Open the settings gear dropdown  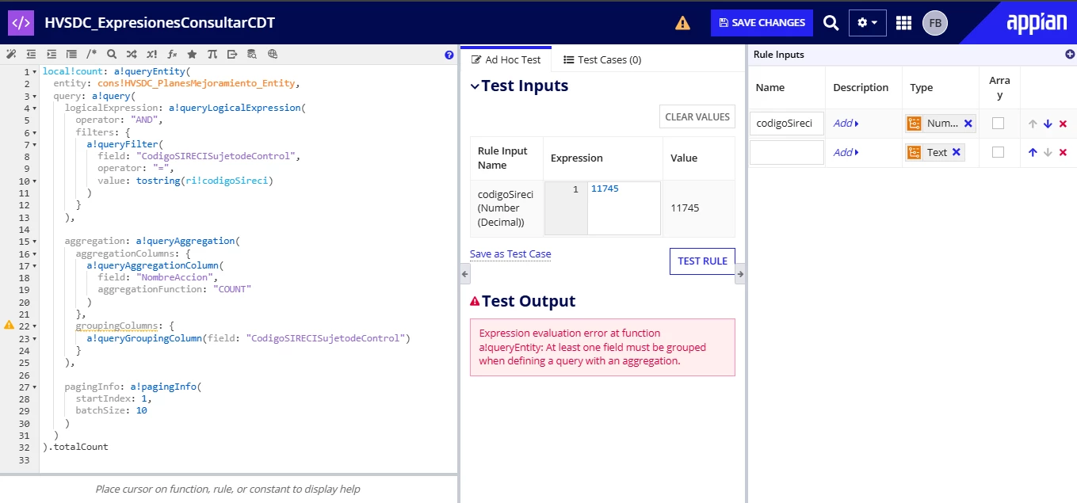tap(867, 23)
